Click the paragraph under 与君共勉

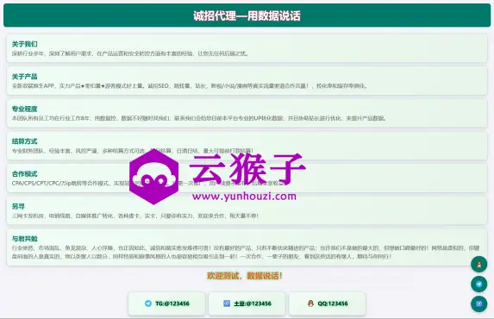point(246,252)
